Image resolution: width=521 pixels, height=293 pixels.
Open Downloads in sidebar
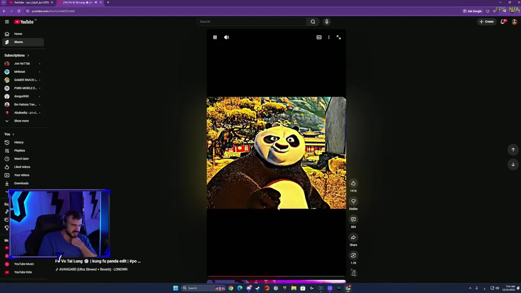[23, 183]
